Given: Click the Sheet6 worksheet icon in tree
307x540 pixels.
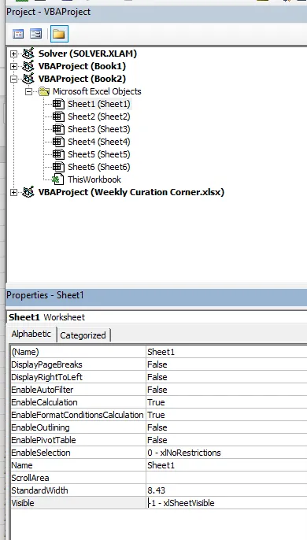Looking at the screenshot, I should tap(58, 167).
